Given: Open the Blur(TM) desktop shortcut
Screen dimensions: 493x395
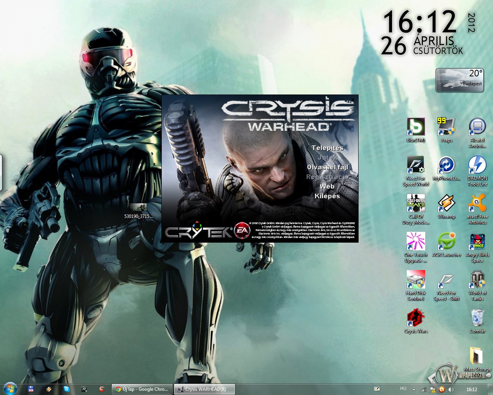Looking at the screenshot, I should pos(416,130).
